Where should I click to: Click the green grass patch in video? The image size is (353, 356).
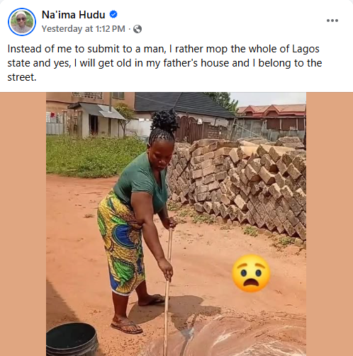tap(94, 156)
